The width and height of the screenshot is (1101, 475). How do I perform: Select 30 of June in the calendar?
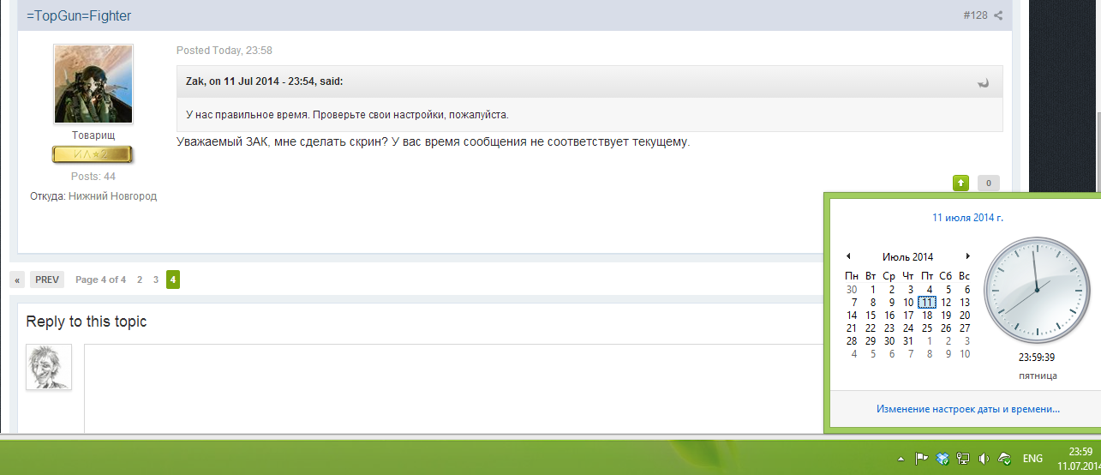click(852, 289)
